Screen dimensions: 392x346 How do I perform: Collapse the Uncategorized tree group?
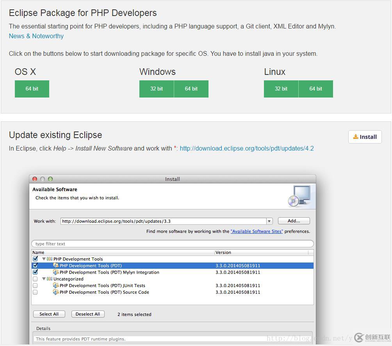pyautogui.click(x=44, y=279)
